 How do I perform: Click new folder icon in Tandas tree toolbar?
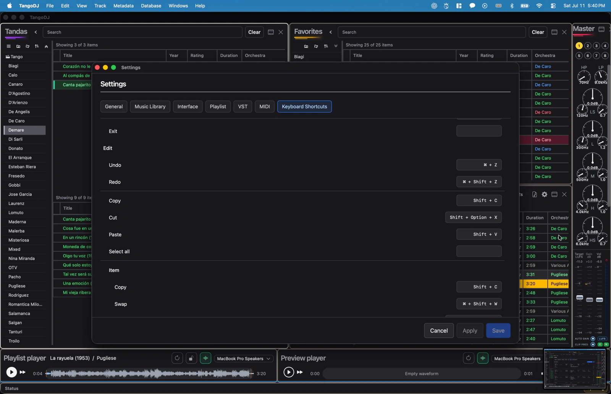click(18, 46)
